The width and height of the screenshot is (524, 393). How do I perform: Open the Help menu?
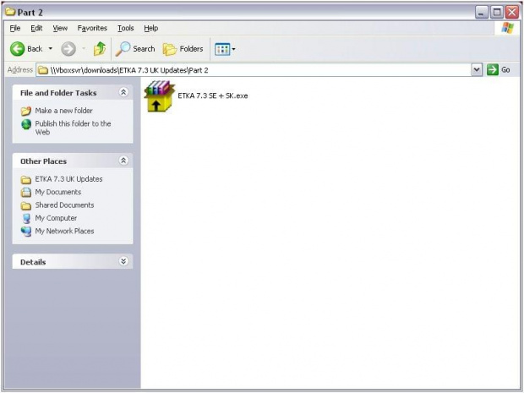coord(151,28)
